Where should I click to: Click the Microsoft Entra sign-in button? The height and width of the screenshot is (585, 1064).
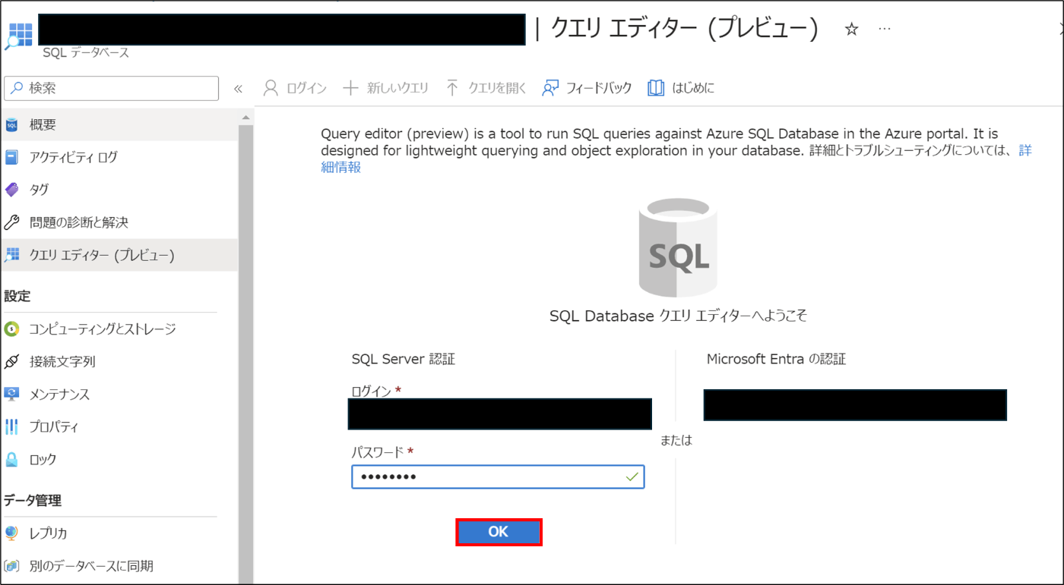(855, 404)
